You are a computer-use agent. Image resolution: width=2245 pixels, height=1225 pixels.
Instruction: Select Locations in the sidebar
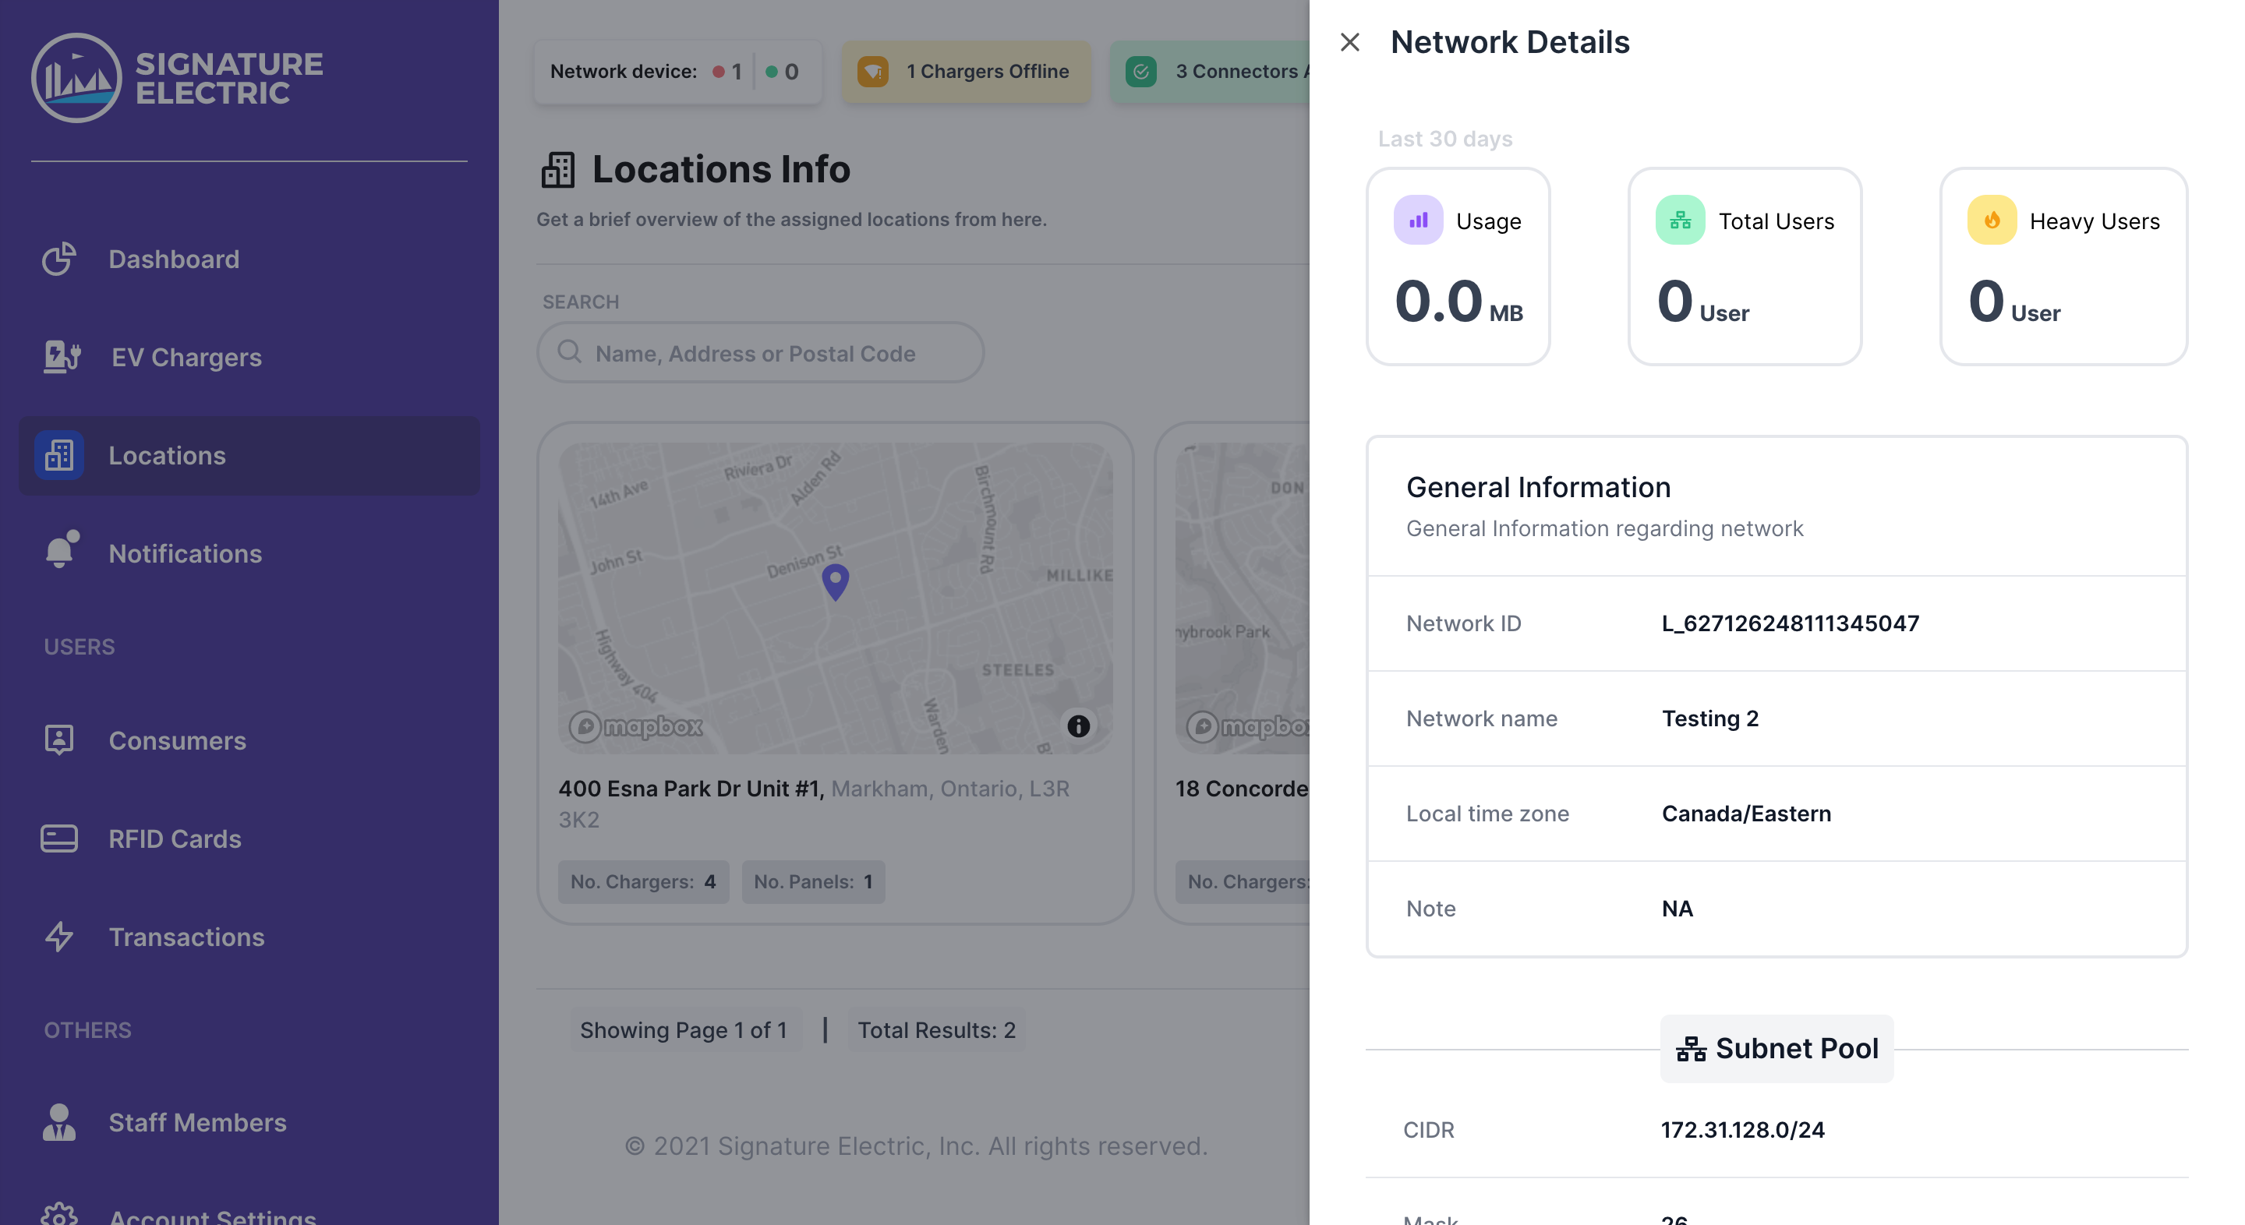tap(249, 456)
